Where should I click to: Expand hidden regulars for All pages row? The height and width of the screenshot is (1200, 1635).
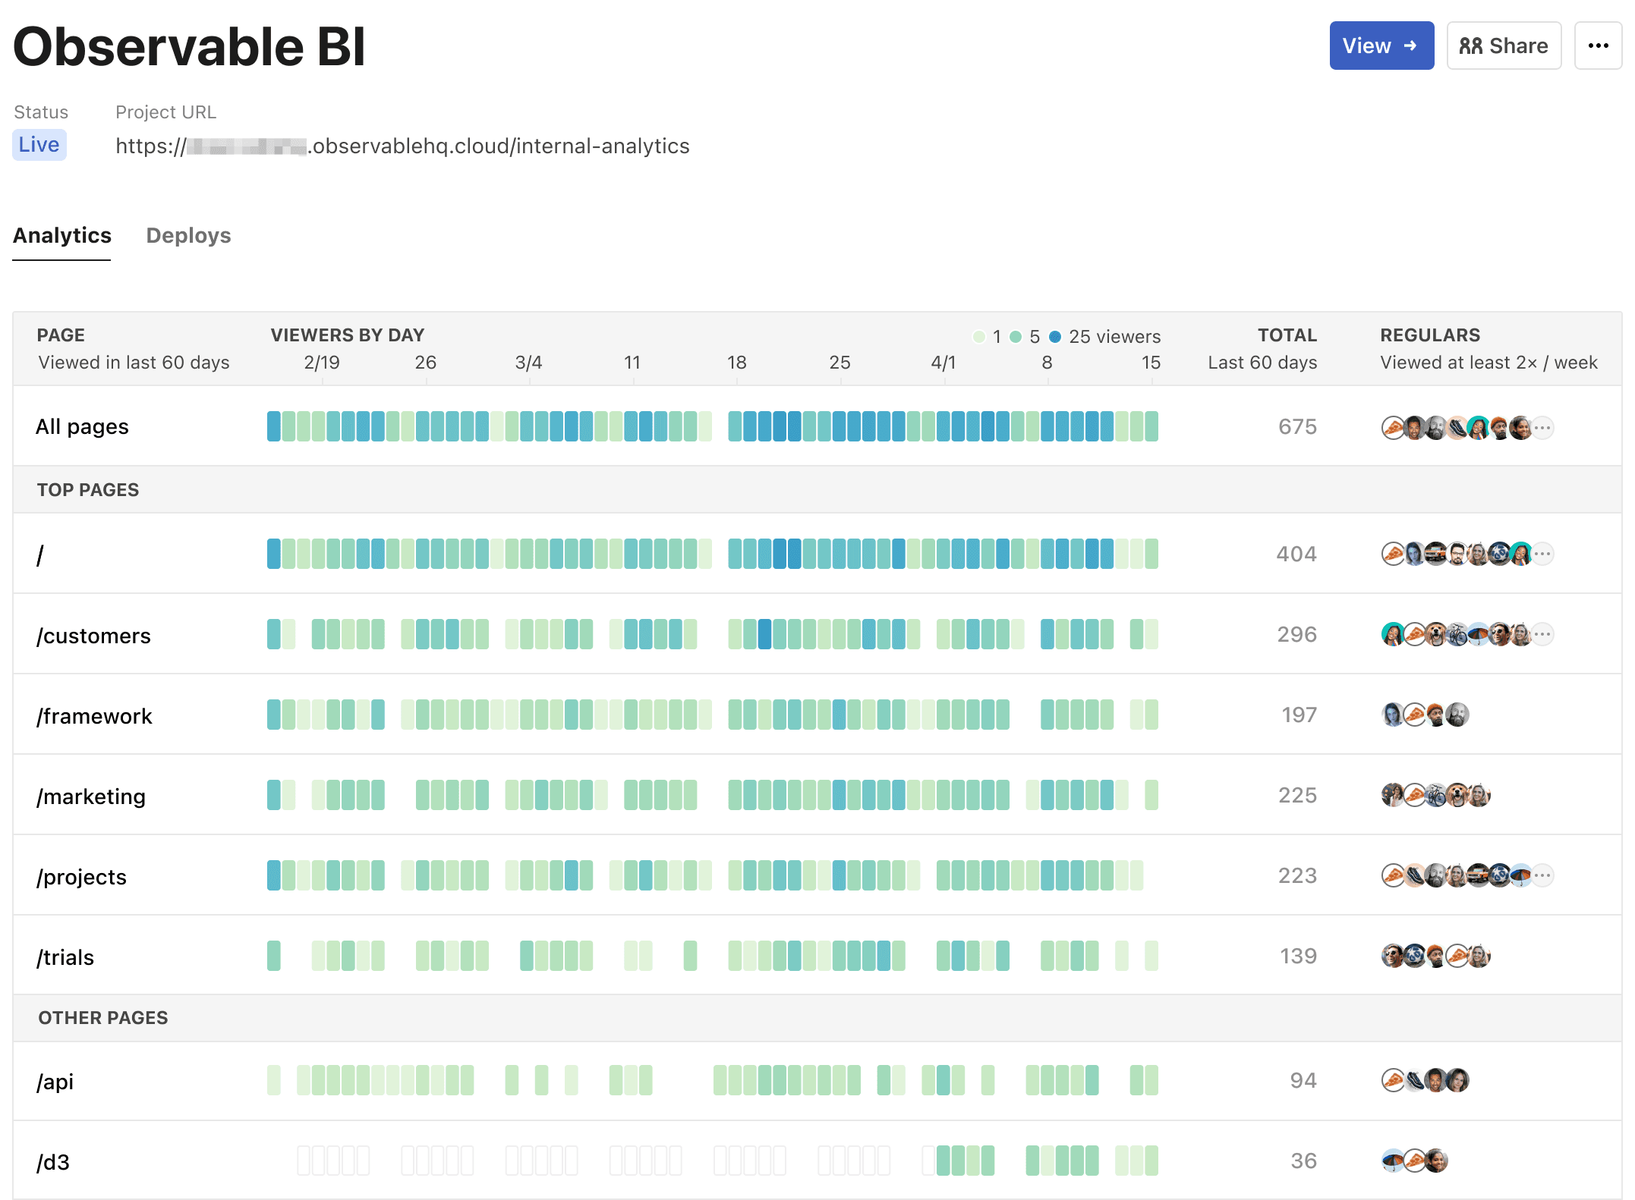coord(1542,427)
